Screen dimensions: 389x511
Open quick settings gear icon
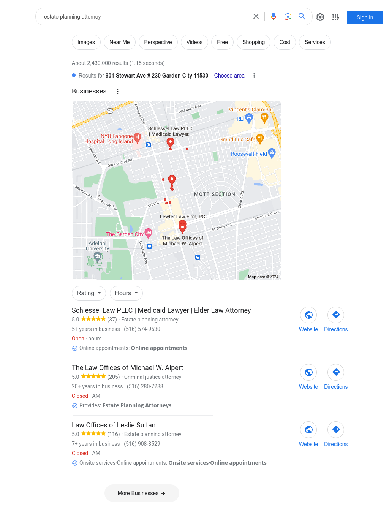320,17
